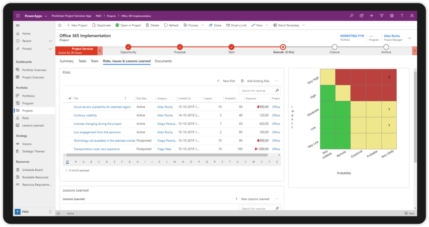429x227 pixels.
Task: Click the Lessons Learned book icon in sidebar
Action: (x=18, y=125)
